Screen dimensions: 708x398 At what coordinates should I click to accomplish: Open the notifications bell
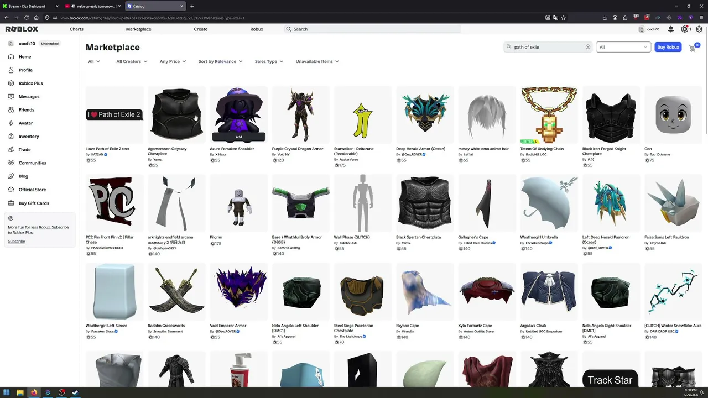(x=671, y=29)
